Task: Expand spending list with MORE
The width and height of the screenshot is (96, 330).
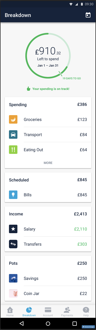Action: (x=48, y=163)
